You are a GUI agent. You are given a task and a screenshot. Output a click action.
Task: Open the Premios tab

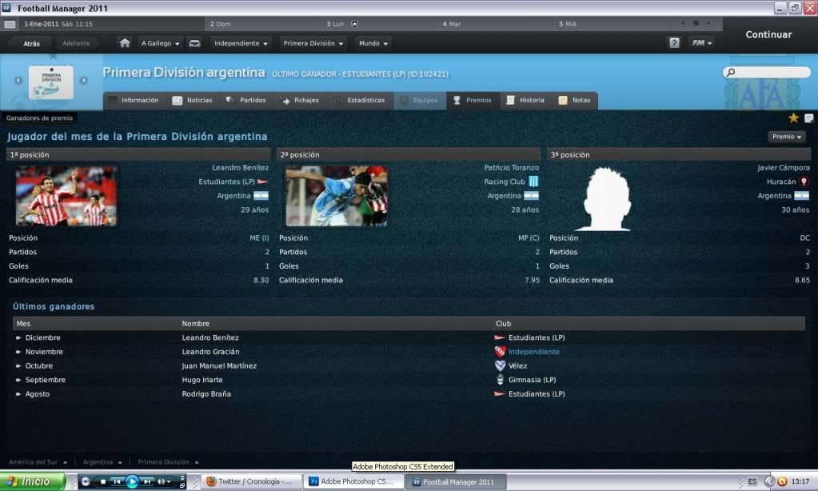(x=473, y=100)
